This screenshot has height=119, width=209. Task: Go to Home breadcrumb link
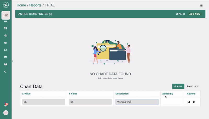(x=21, y=5)
